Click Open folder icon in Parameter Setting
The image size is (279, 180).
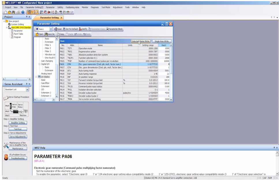37,34
